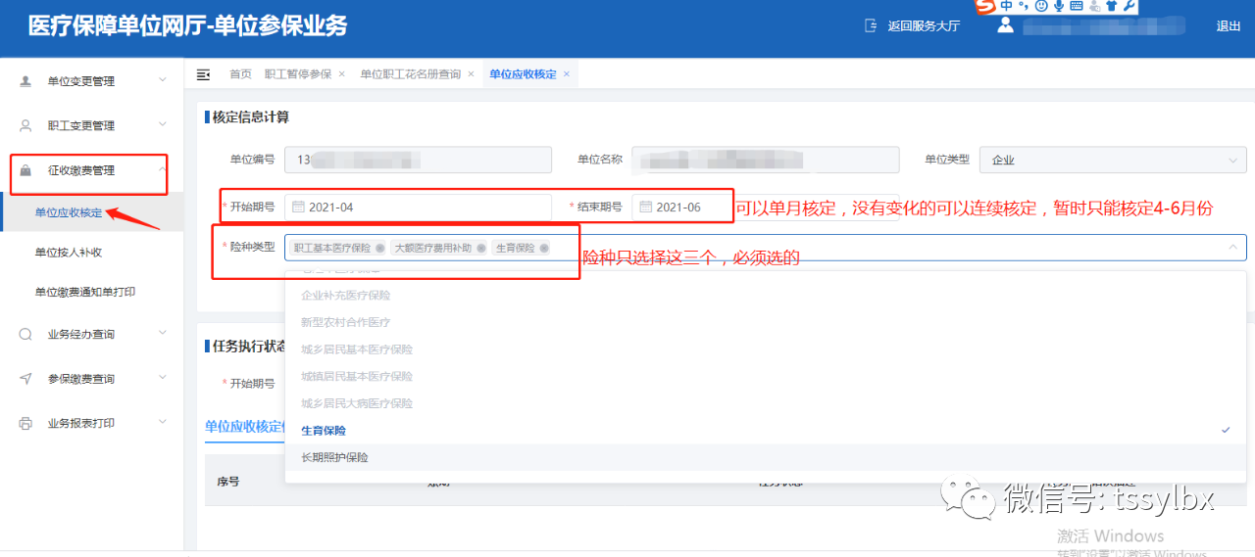Click the calendar icon in 结束期号 field
The width and height of the screenshot is (1255, 557).
[x=645, y=208]
